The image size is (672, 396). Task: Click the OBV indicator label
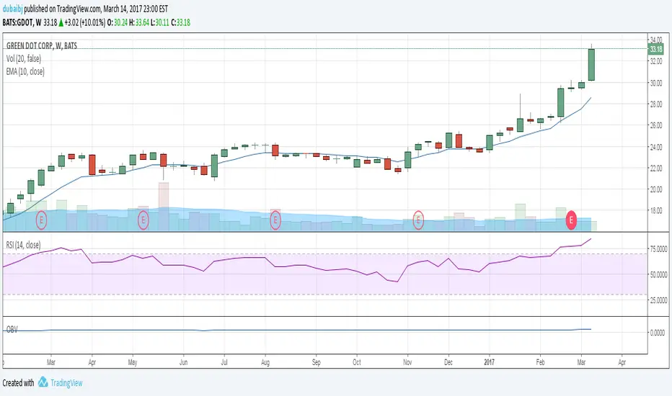tap(12, 329)
